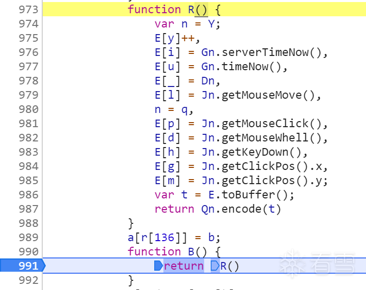This screenshot has height=290, width=366.
Task: Click 'function B()' declaration
Action: pyautogui.click(x=167, y=252)
